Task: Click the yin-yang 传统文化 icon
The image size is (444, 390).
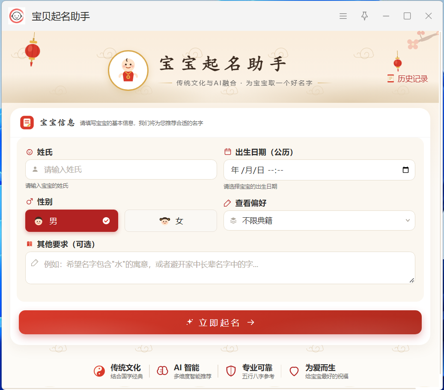Action: click(x=99, y=371)
